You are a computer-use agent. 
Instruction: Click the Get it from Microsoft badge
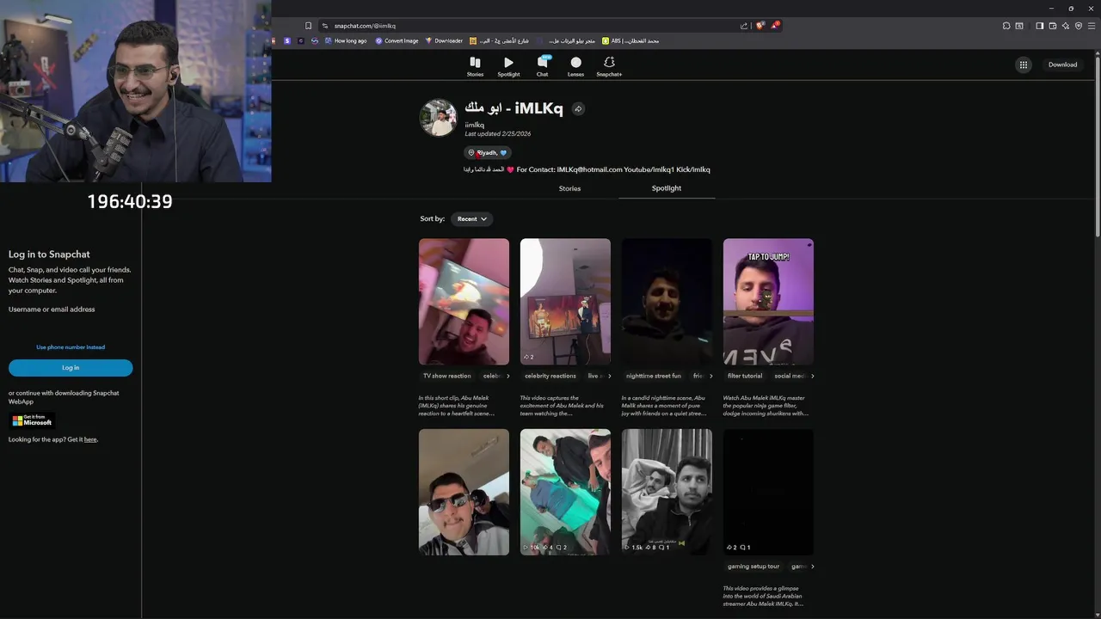click(x=33, y=420)
